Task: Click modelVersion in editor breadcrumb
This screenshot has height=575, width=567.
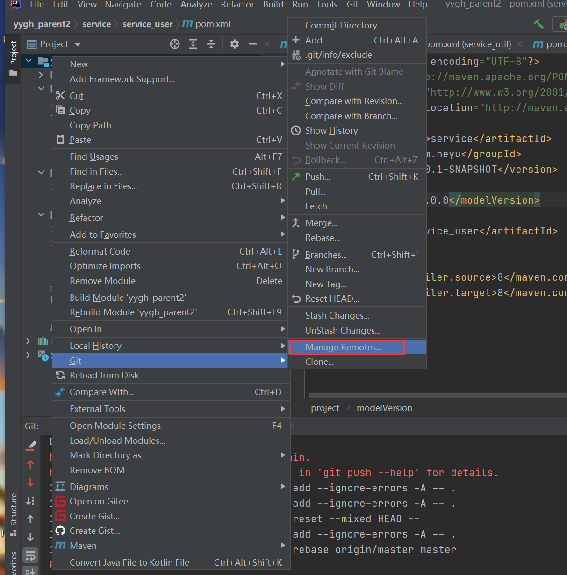Action: pyautogui.click(x=384, y=408)
